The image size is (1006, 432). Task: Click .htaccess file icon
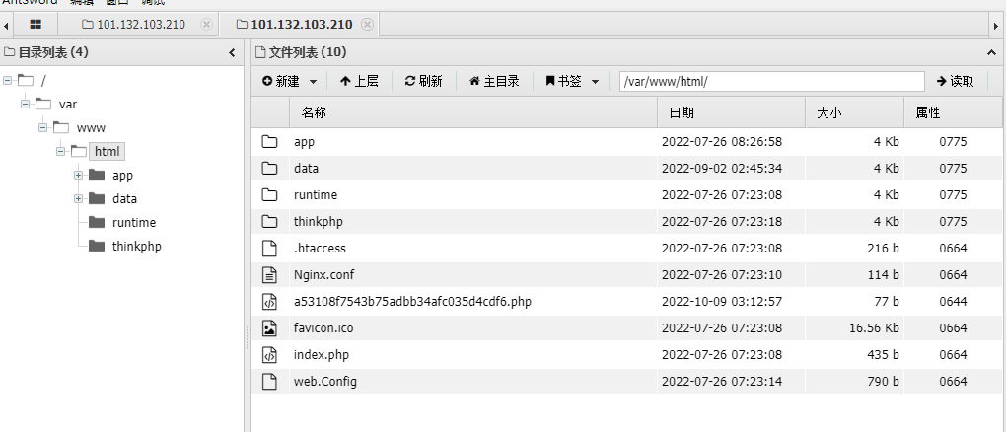pyautogui.click(x=269, y=248)
